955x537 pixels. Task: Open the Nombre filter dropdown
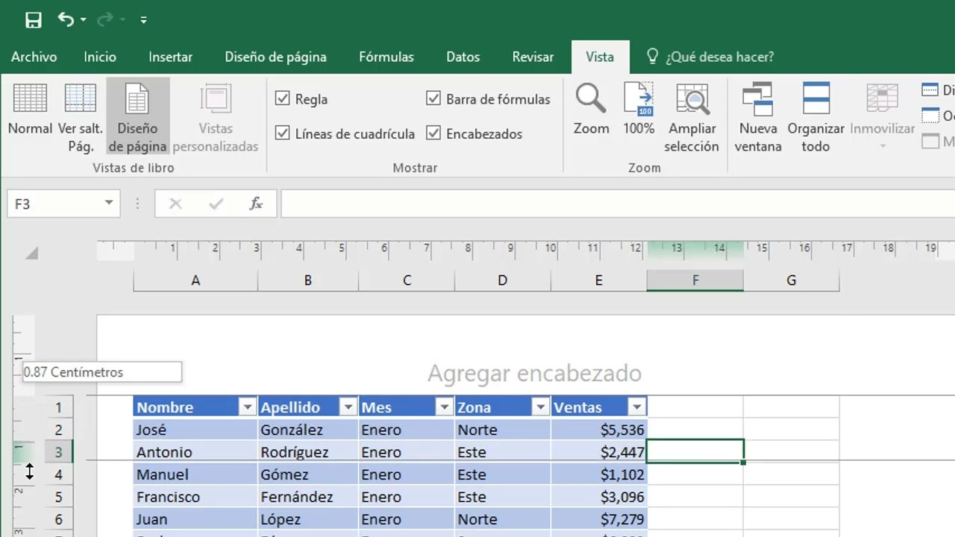(247, 407)
